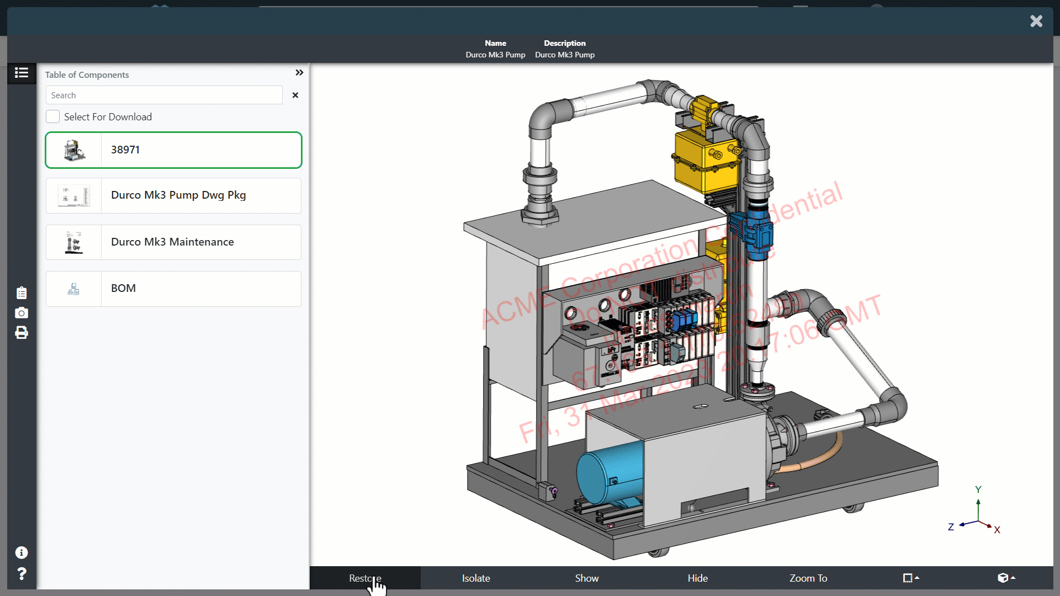This screenshot has height=596, width=1060.
Task: Select Durco Mk3 Maintenance item
Action: (173, 242)
